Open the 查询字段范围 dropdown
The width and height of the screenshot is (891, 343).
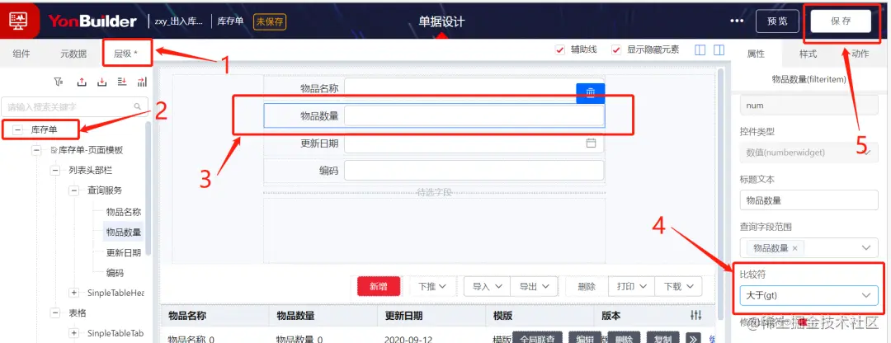tap(808, 247)
